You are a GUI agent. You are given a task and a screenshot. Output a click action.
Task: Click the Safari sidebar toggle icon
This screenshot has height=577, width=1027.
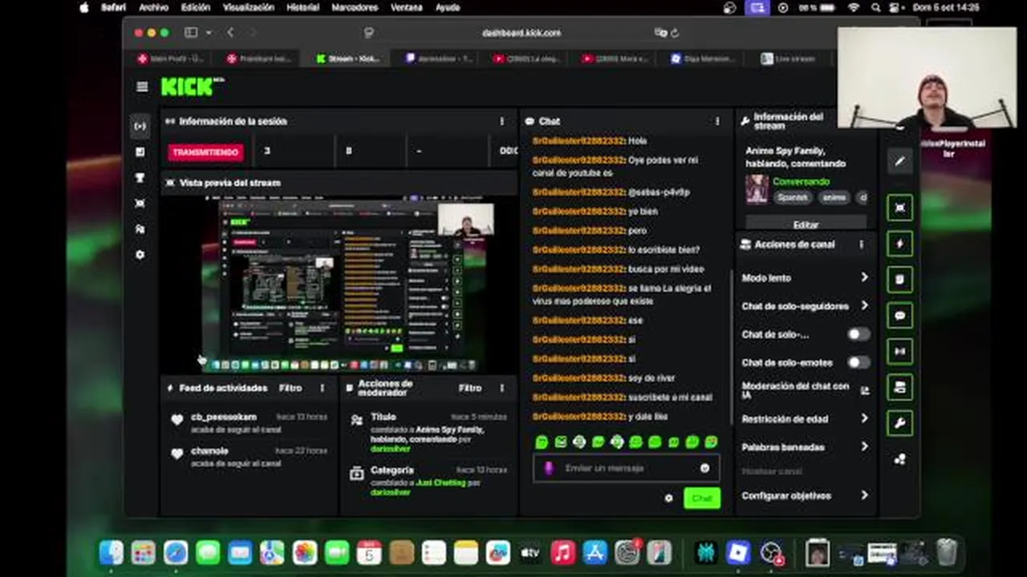pyautogui.click(x=191, y=33)
